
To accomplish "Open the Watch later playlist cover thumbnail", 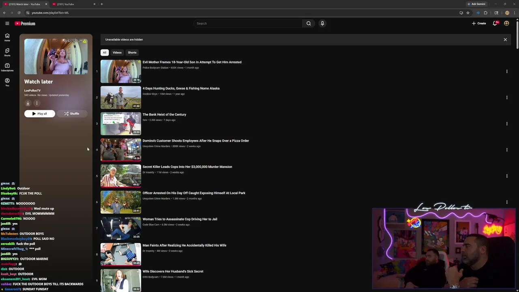I will [56, 56].
